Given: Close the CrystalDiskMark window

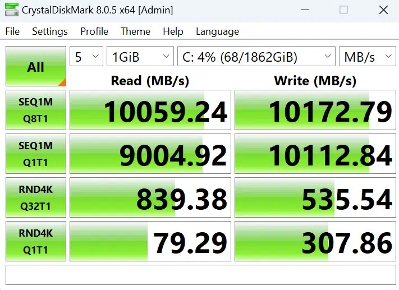Looking at the screenshot, I should click(383, 10).
